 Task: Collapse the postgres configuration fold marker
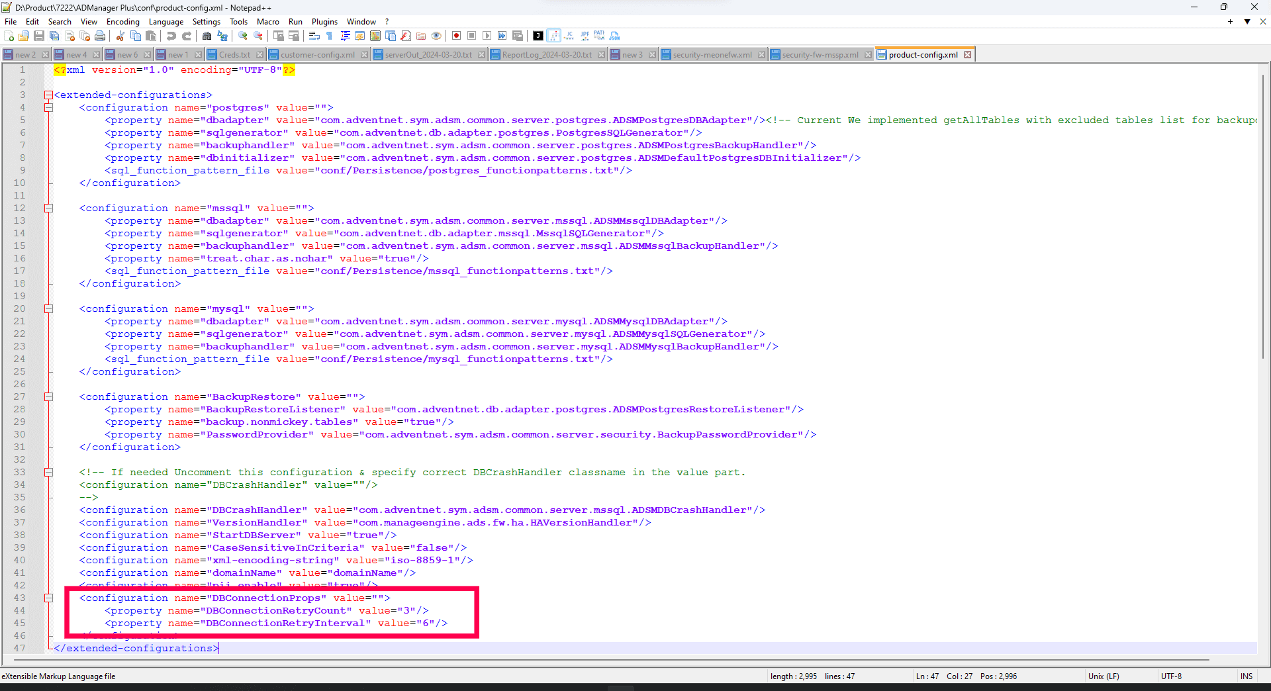click(x=48, y=107)
